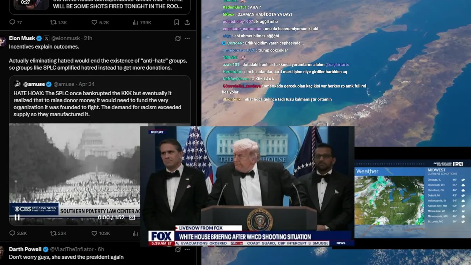The height and width of the screenshot is (265, 471).
Task: Bookmark the top tweet
Action: pos(177,22)
